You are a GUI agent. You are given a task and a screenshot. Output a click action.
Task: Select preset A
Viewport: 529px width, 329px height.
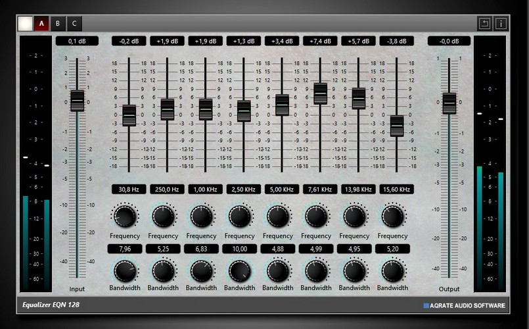pos(42,24)
